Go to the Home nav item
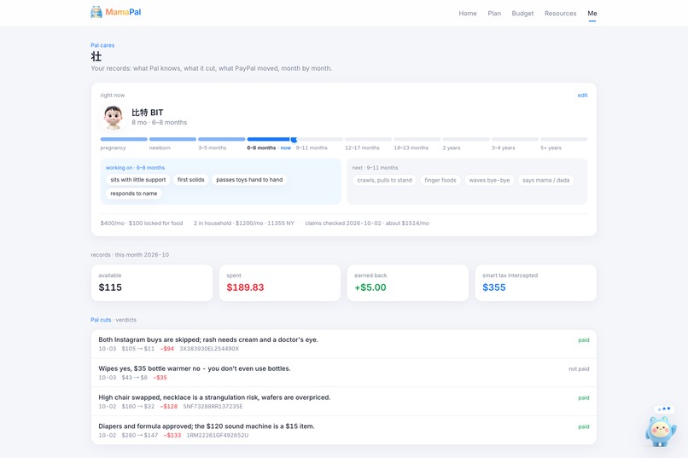Screen dimensions: 688x458 [x=468, y=13]
